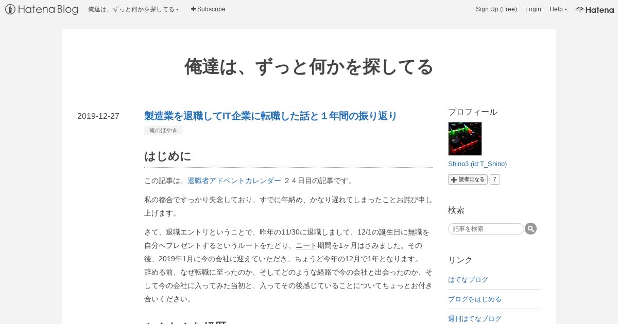The width and height of the screenshot is (618, 324).
Task: Click the 読者になる button
Action: pyautogui.click(x=468, y=179)
